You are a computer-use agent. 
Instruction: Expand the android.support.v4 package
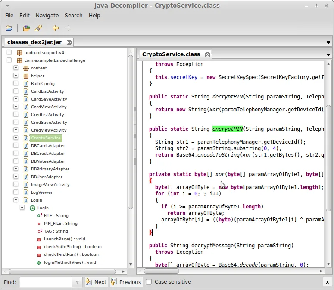click(9, 52)
